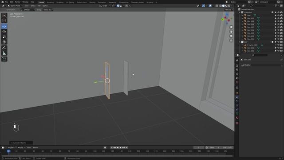Select the Rotate tool
Screen dimensions: 284x160
pyautogui.click(x=4, y=32)
